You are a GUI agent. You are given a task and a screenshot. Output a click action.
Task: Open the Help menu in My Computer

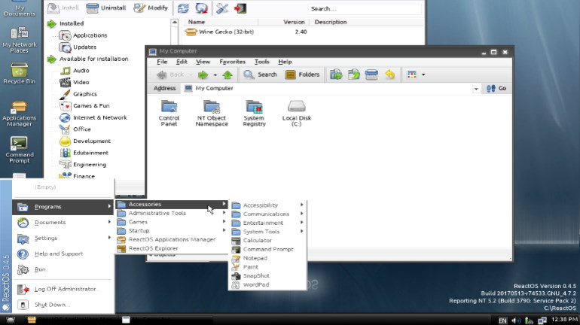pos(285,62)
